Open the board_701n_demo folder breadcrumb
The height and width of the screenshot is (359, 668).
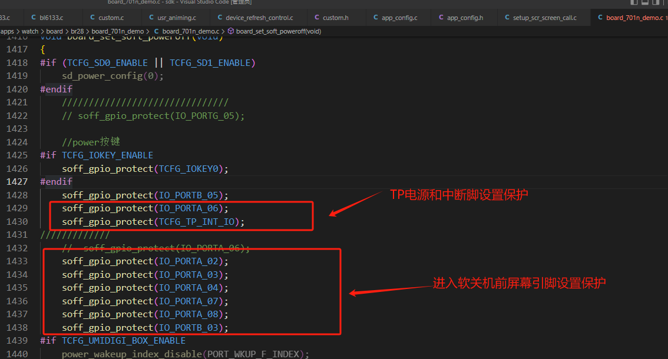click(118, 31)
